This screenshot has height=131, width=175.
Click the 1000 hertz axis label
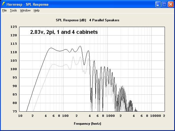(x=110, y=116)
